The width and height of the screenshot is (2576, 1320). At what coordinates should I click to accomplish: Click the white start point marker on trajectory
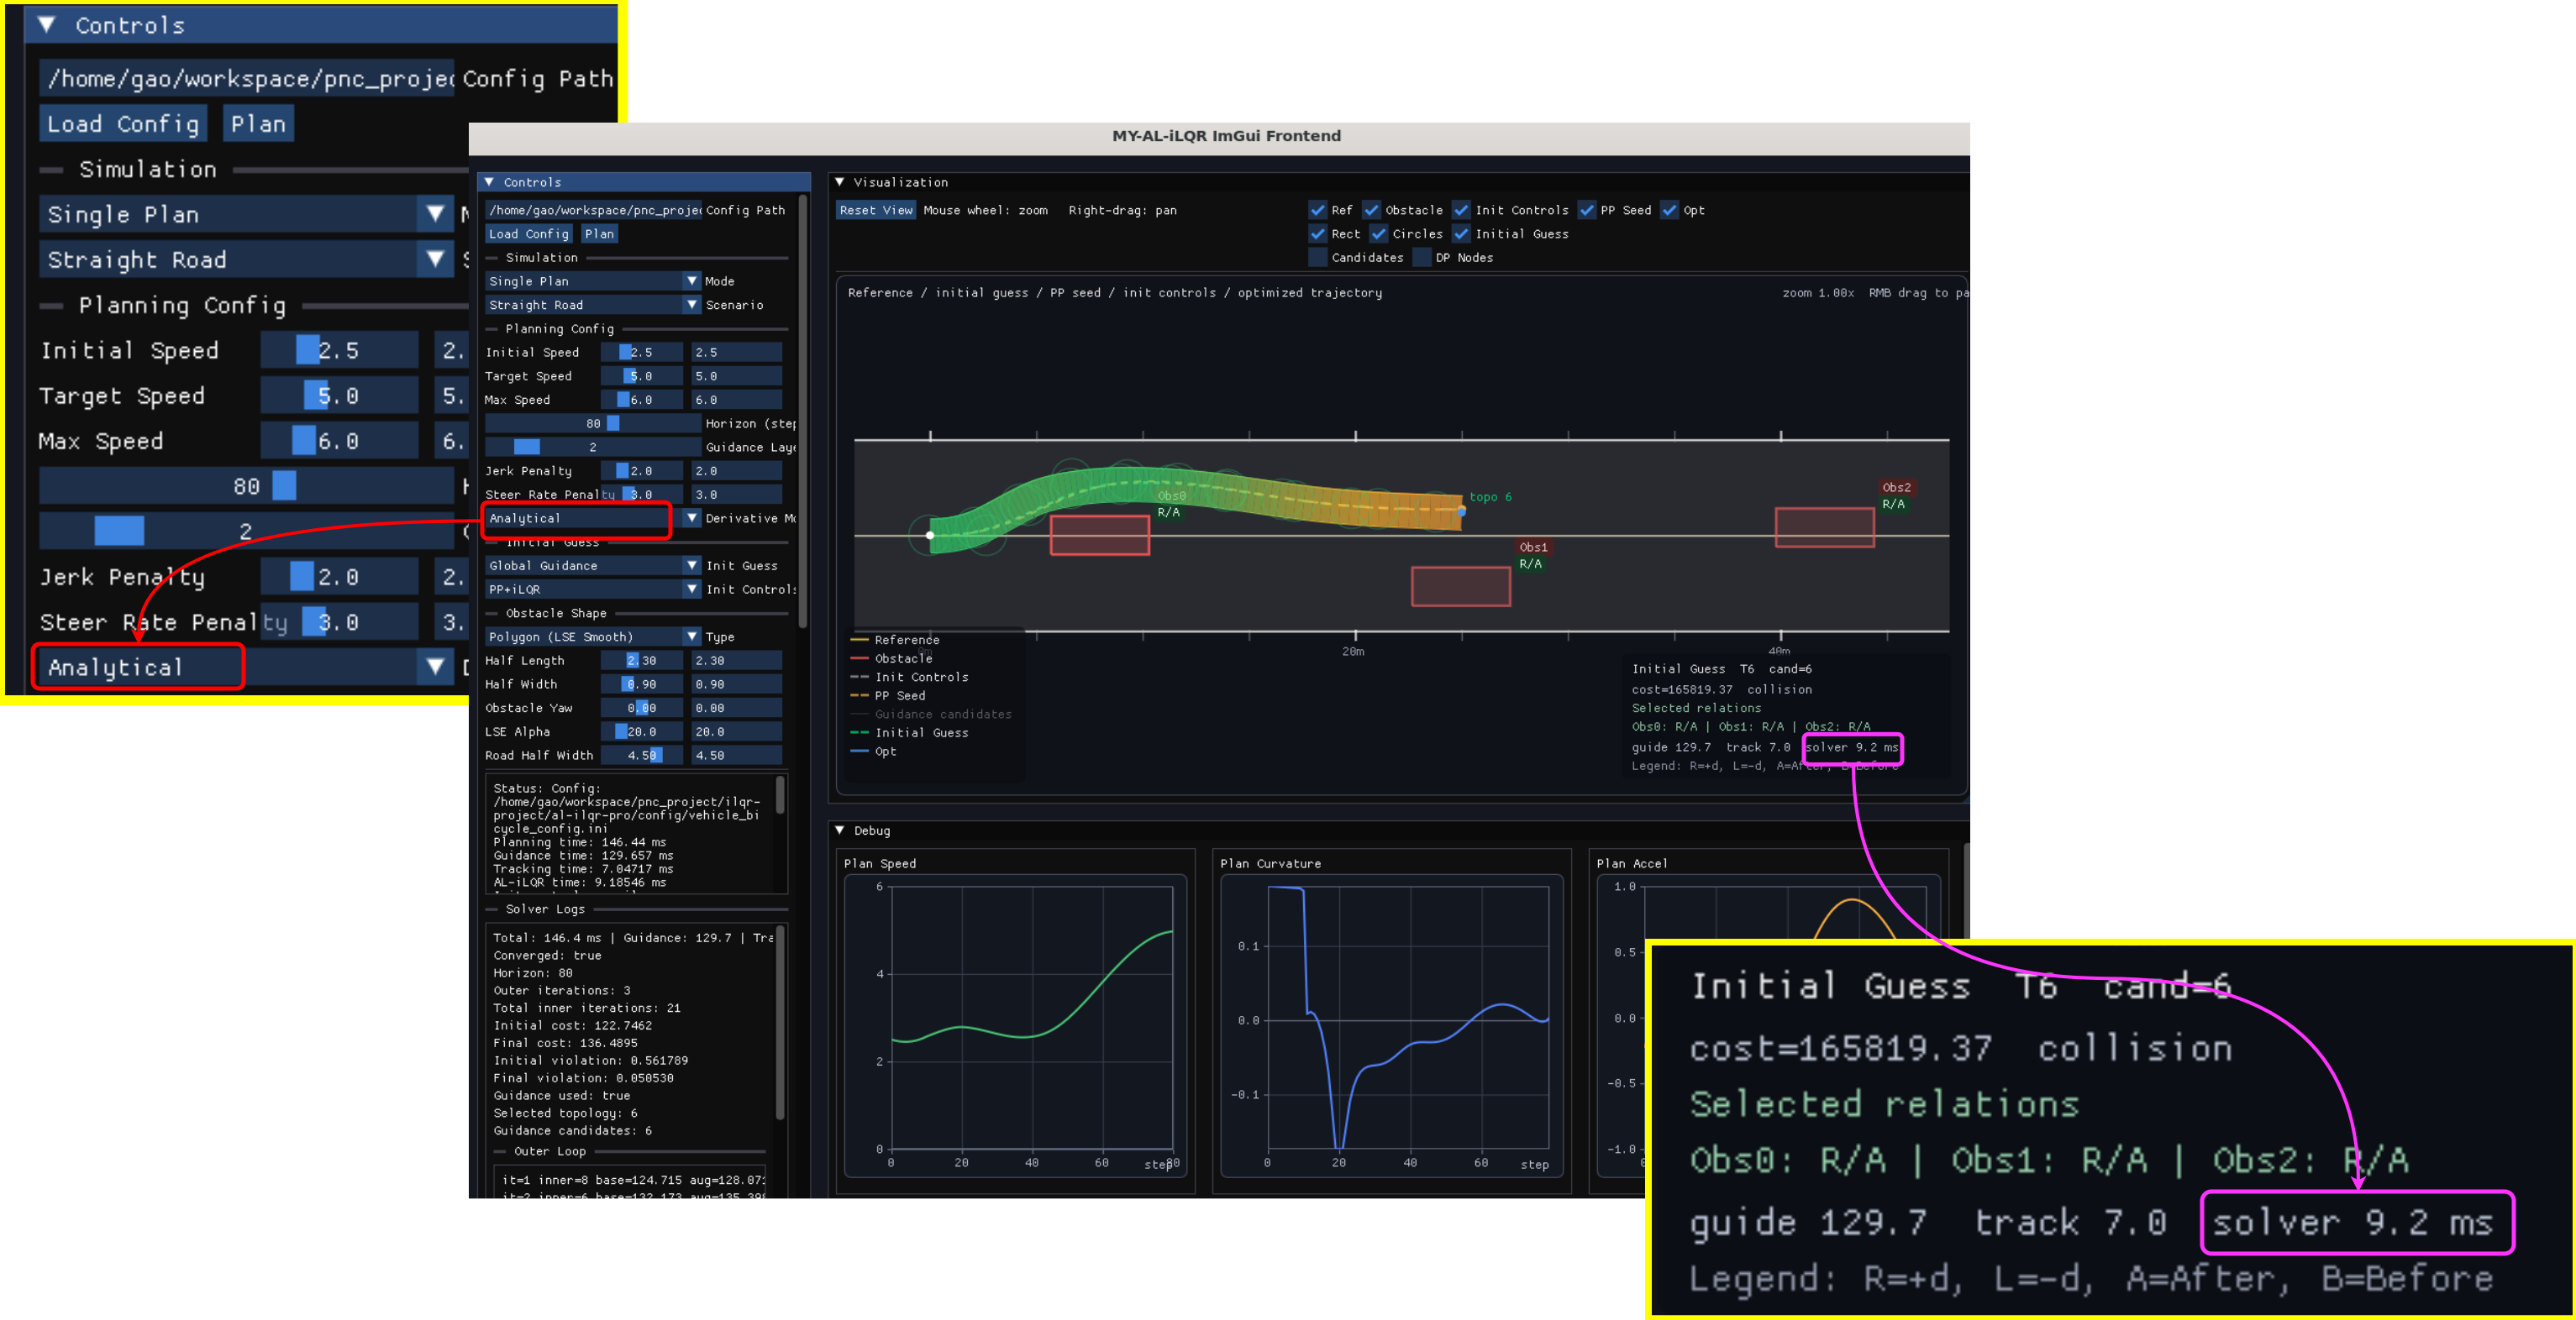pos(930,535)
